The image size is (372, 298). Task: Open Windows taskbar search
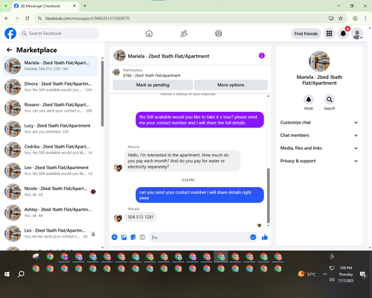21,274
